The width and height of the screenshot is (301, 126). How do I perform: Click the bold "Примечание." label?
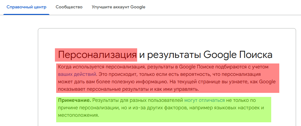74,100
